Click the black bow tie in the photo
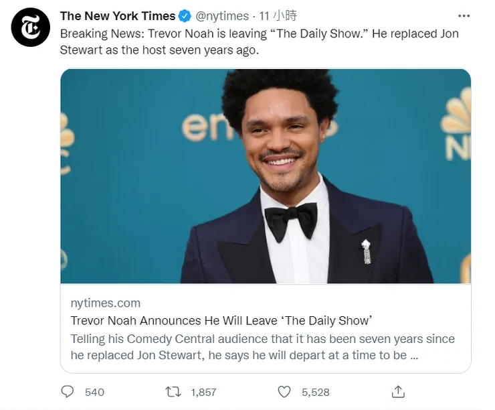The height and width of the screenshot is (410, 495). (290, 219)
